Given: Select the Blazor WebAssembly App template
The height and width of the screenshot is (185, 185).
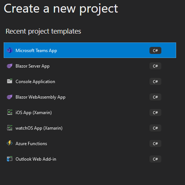Looking at the screenshot, I should tap(90, 97).
